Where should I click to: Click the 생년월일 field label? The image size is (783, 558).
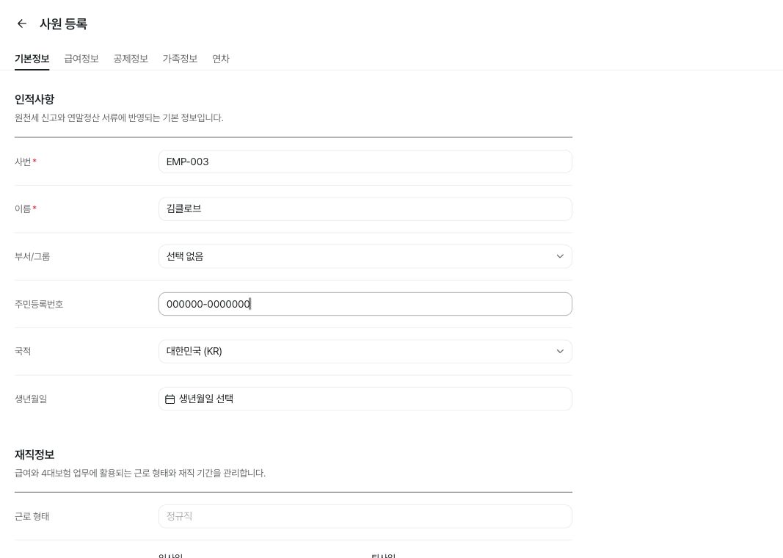pyautogui.click(x=31, y=399)
